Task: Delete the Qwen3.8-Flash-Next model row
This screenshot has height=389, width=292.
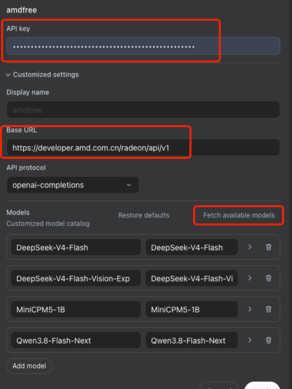Action: pos(268,340)
